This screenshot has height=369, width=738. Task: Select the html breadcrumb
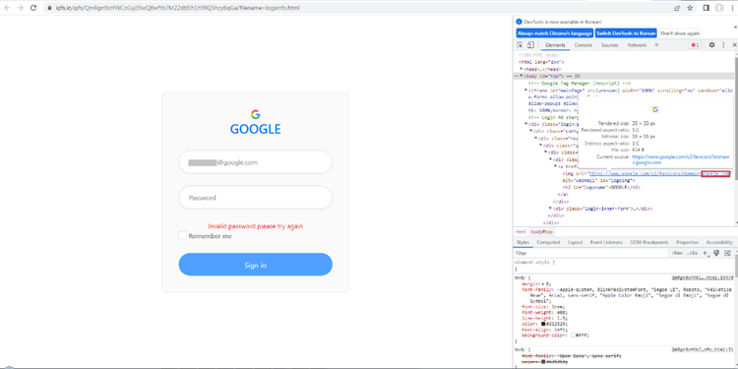pos(521,232)
